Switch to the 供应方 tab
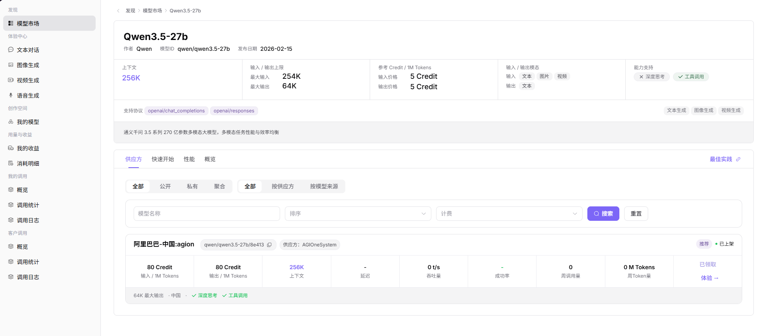Viewport: 757px width, 336px height. tap(134, 159)
